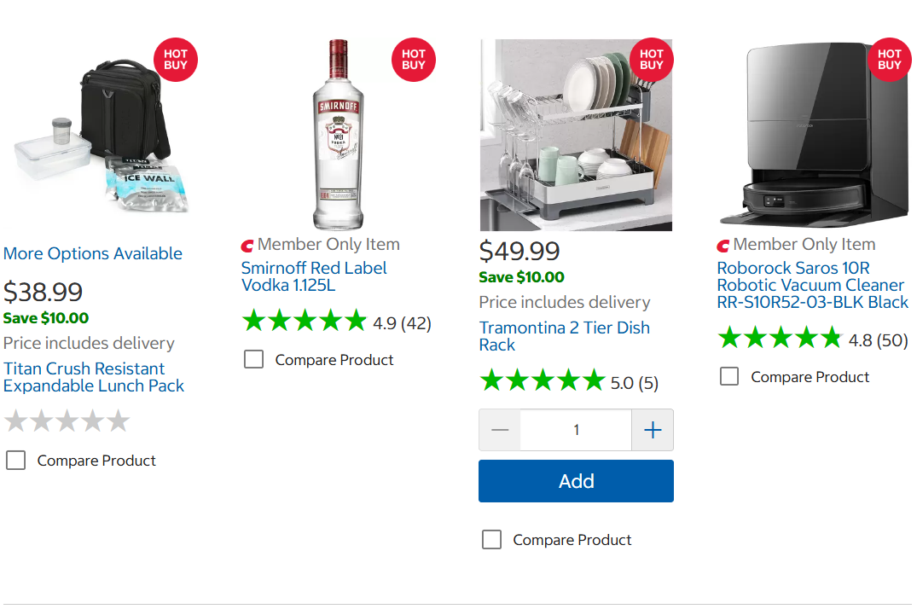Click the minus icon to decrease quantity
917x609 pixels.
500,430
